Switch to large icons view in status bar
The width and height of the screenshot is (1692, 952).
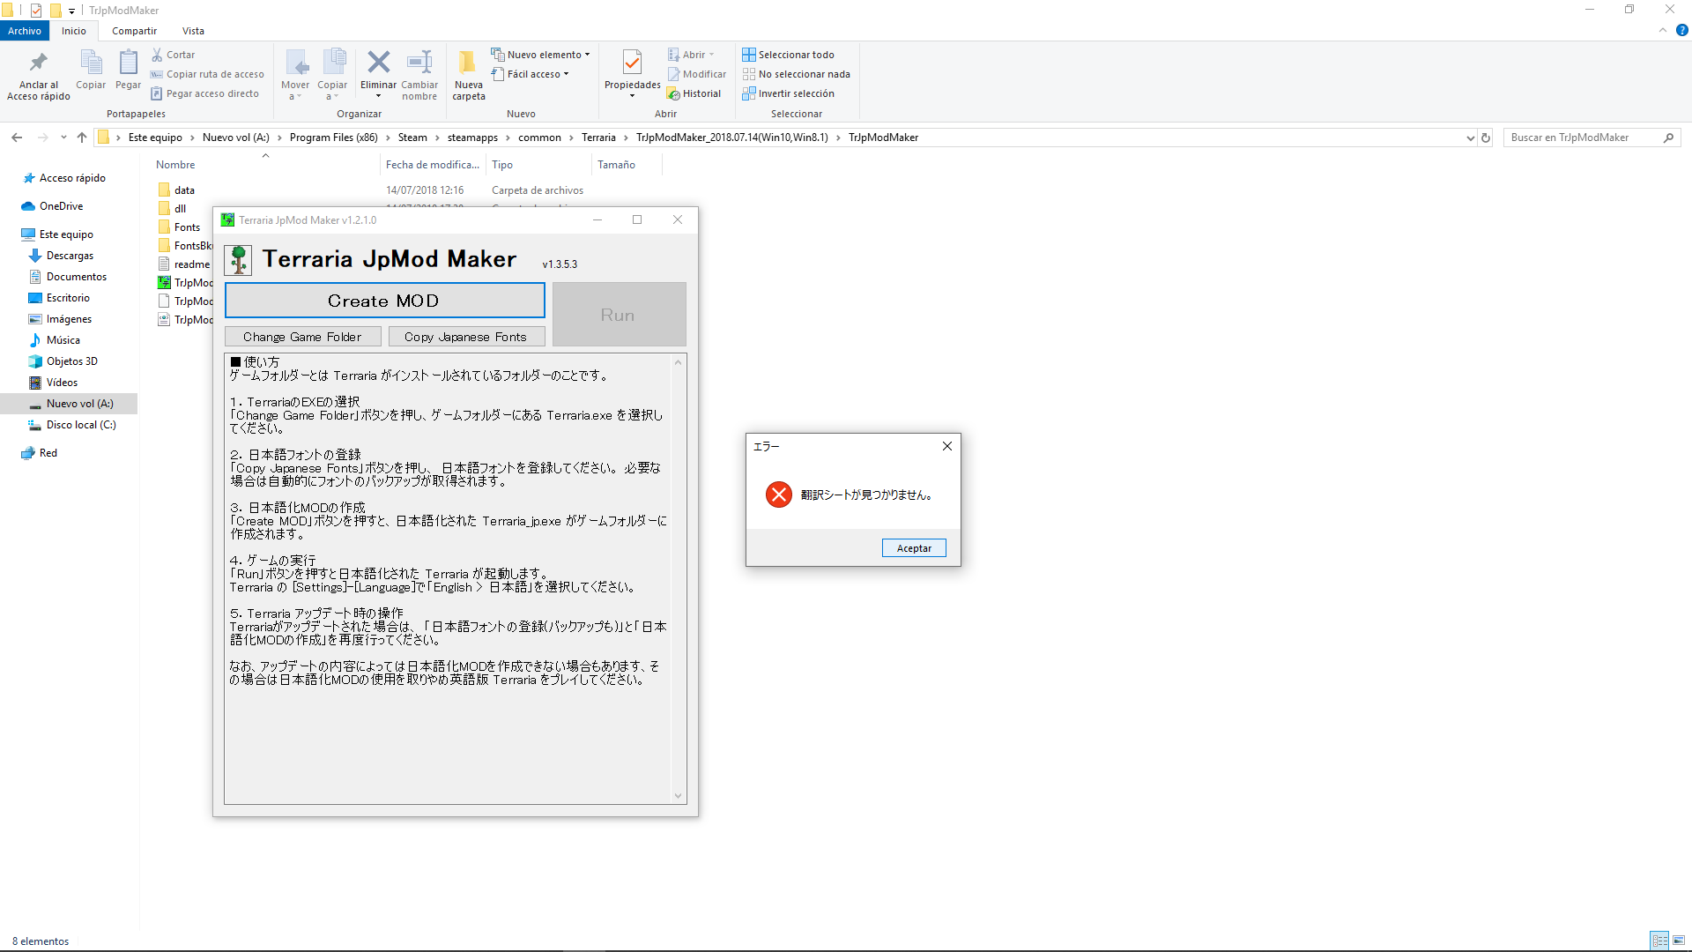1678,941
